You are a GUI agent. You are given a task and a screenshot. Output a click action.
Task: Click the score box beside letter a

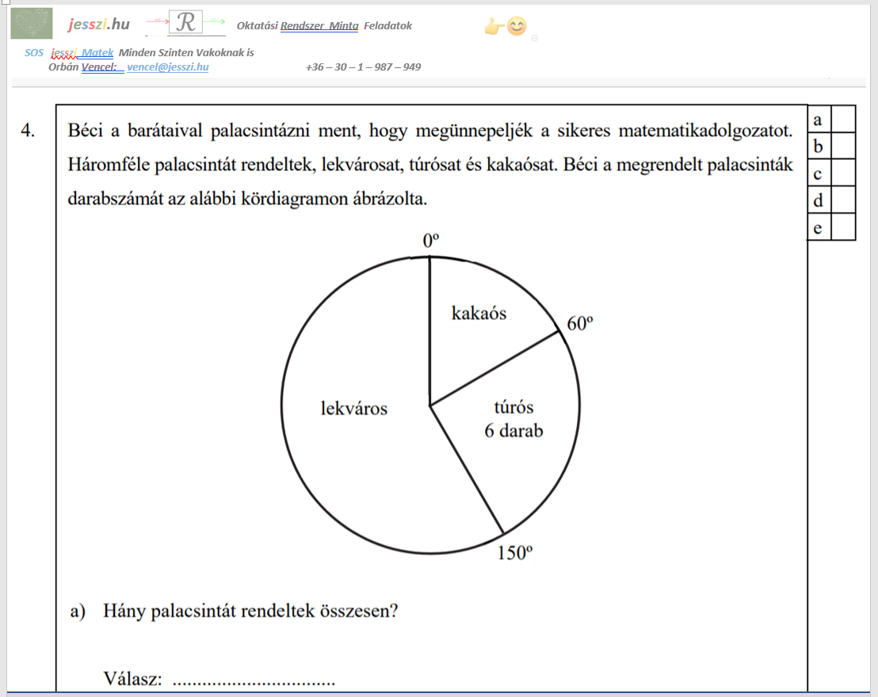click(842, 119)
